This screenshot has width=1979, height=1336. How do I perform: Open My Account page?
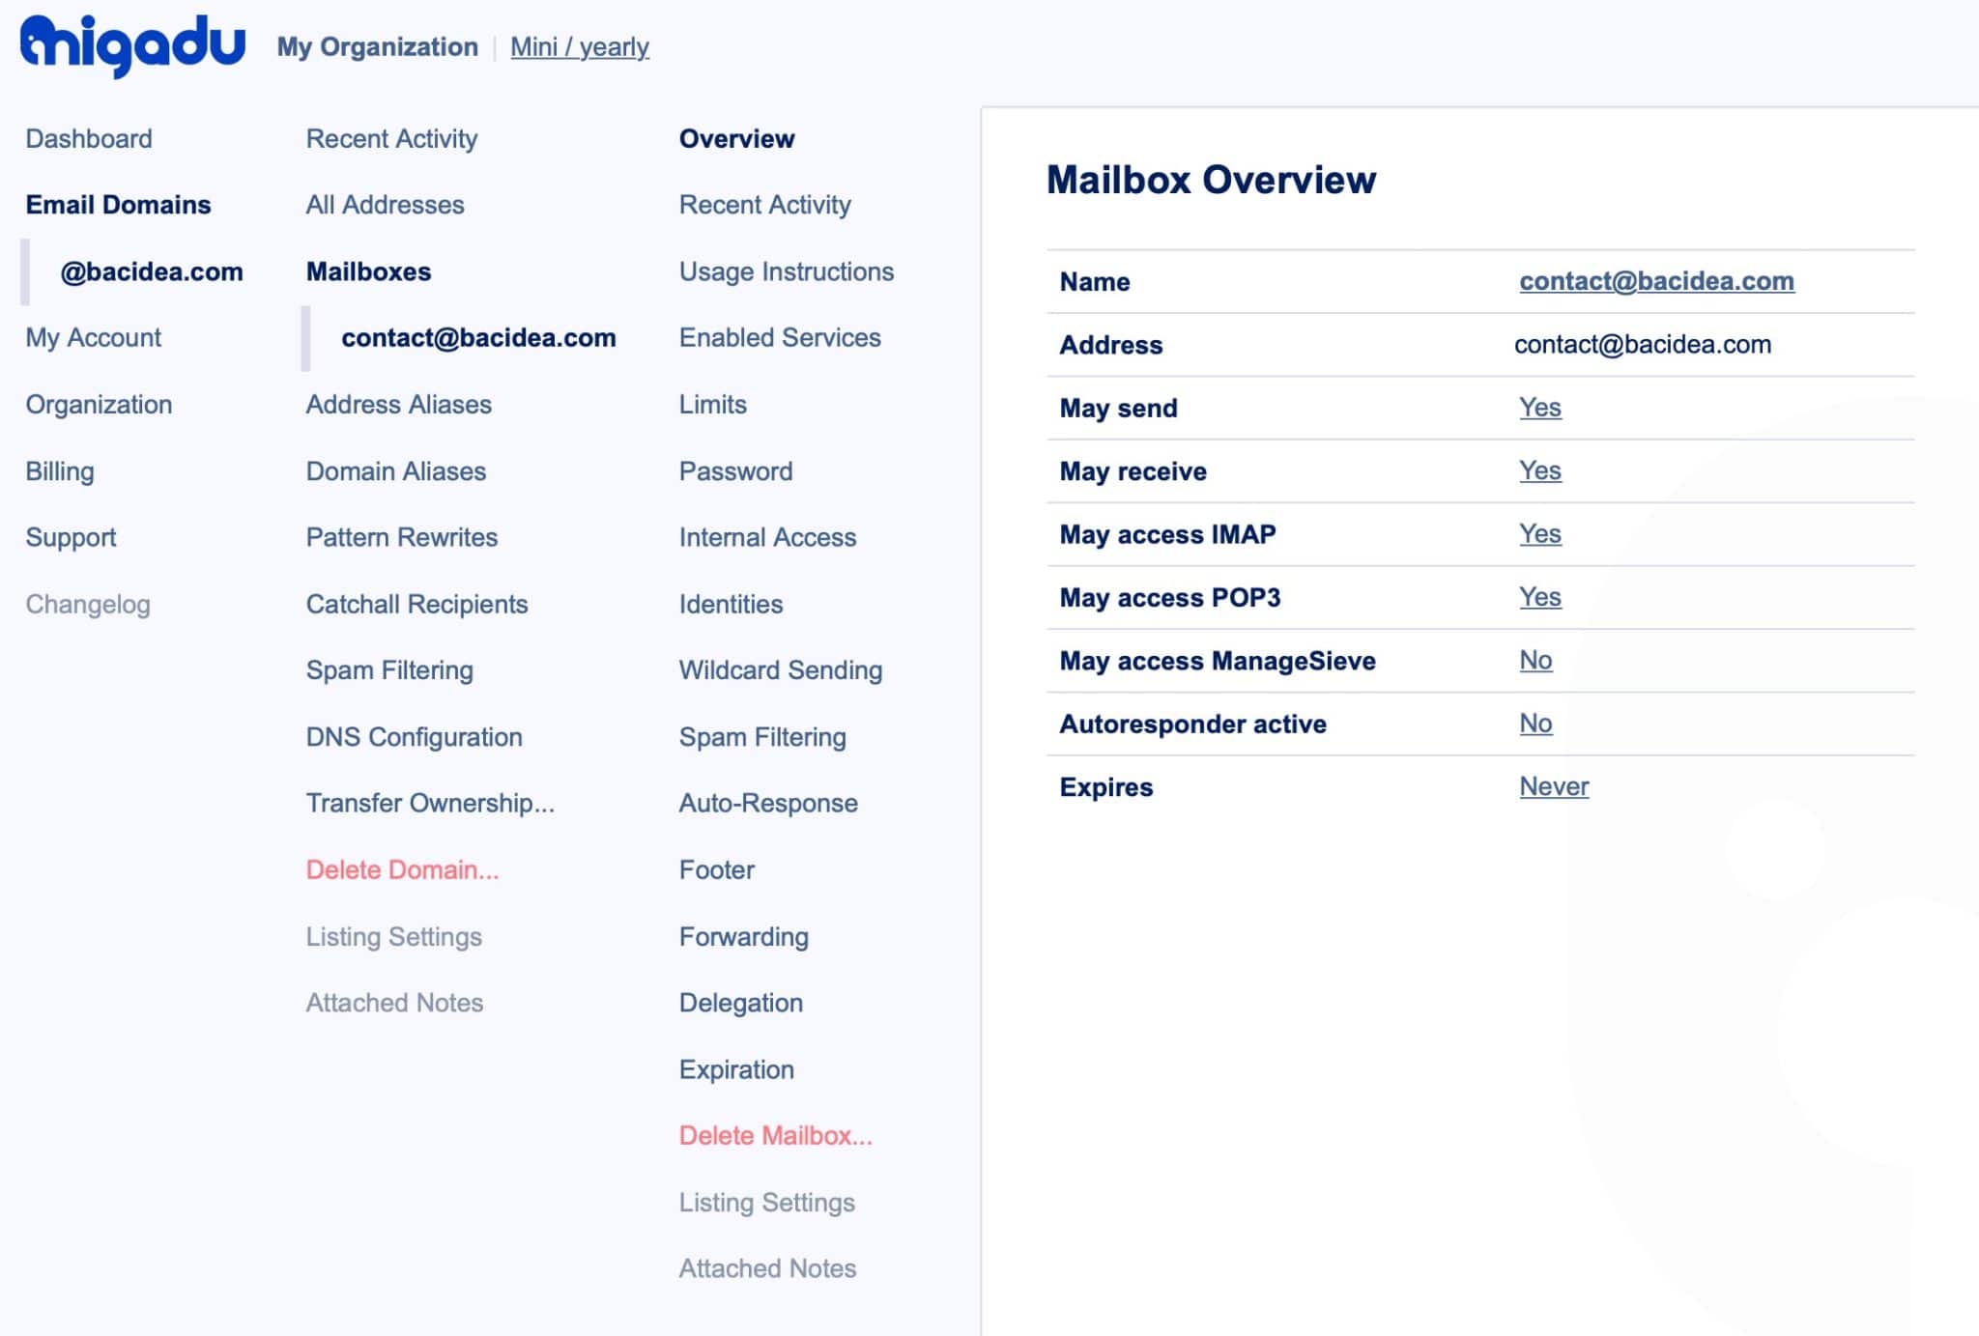point(94,337)
